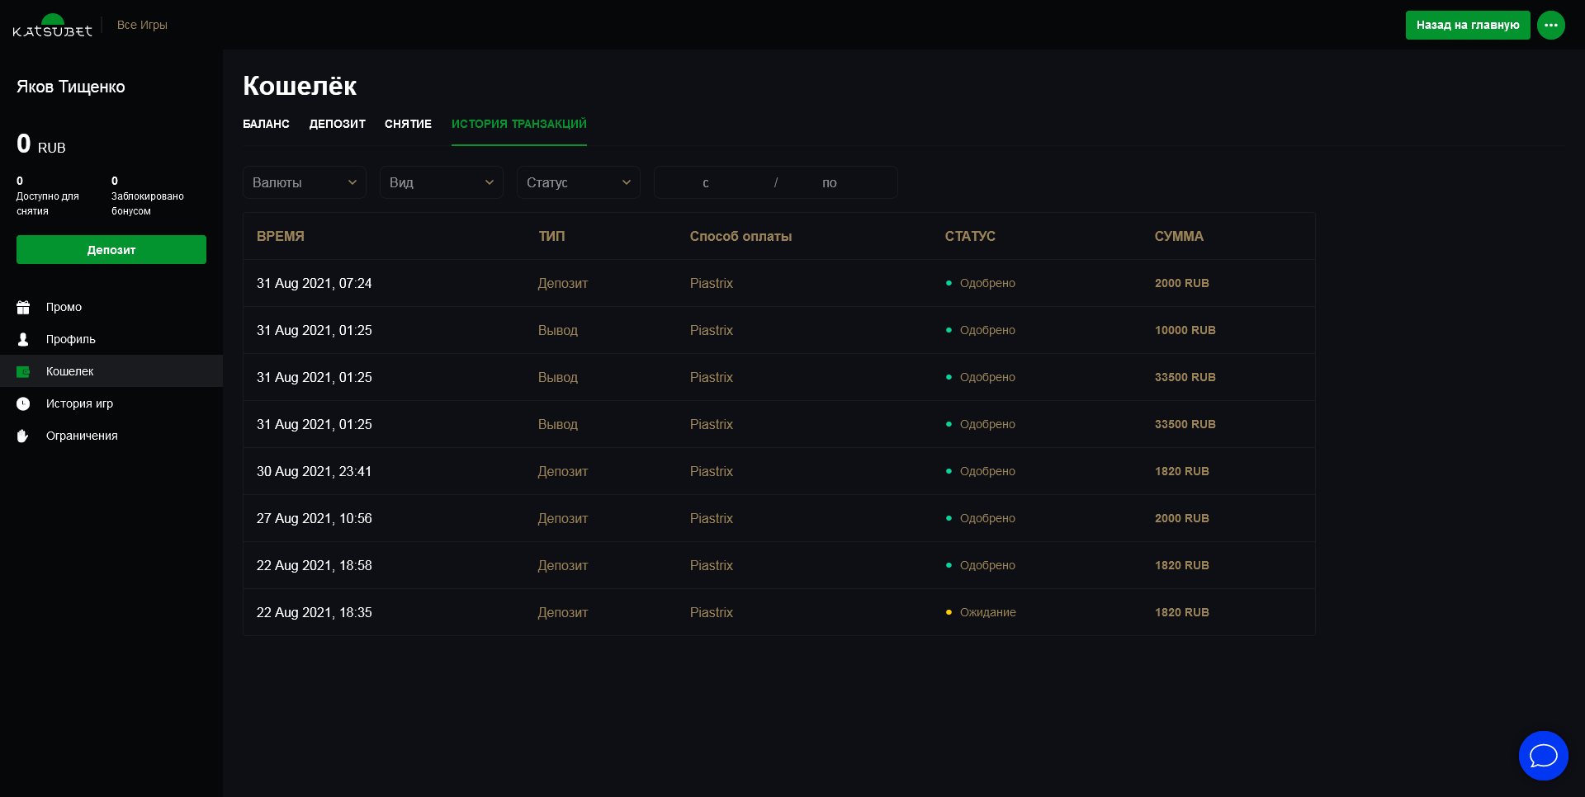Click the Promo gift icon

click(x=23, y=307)
